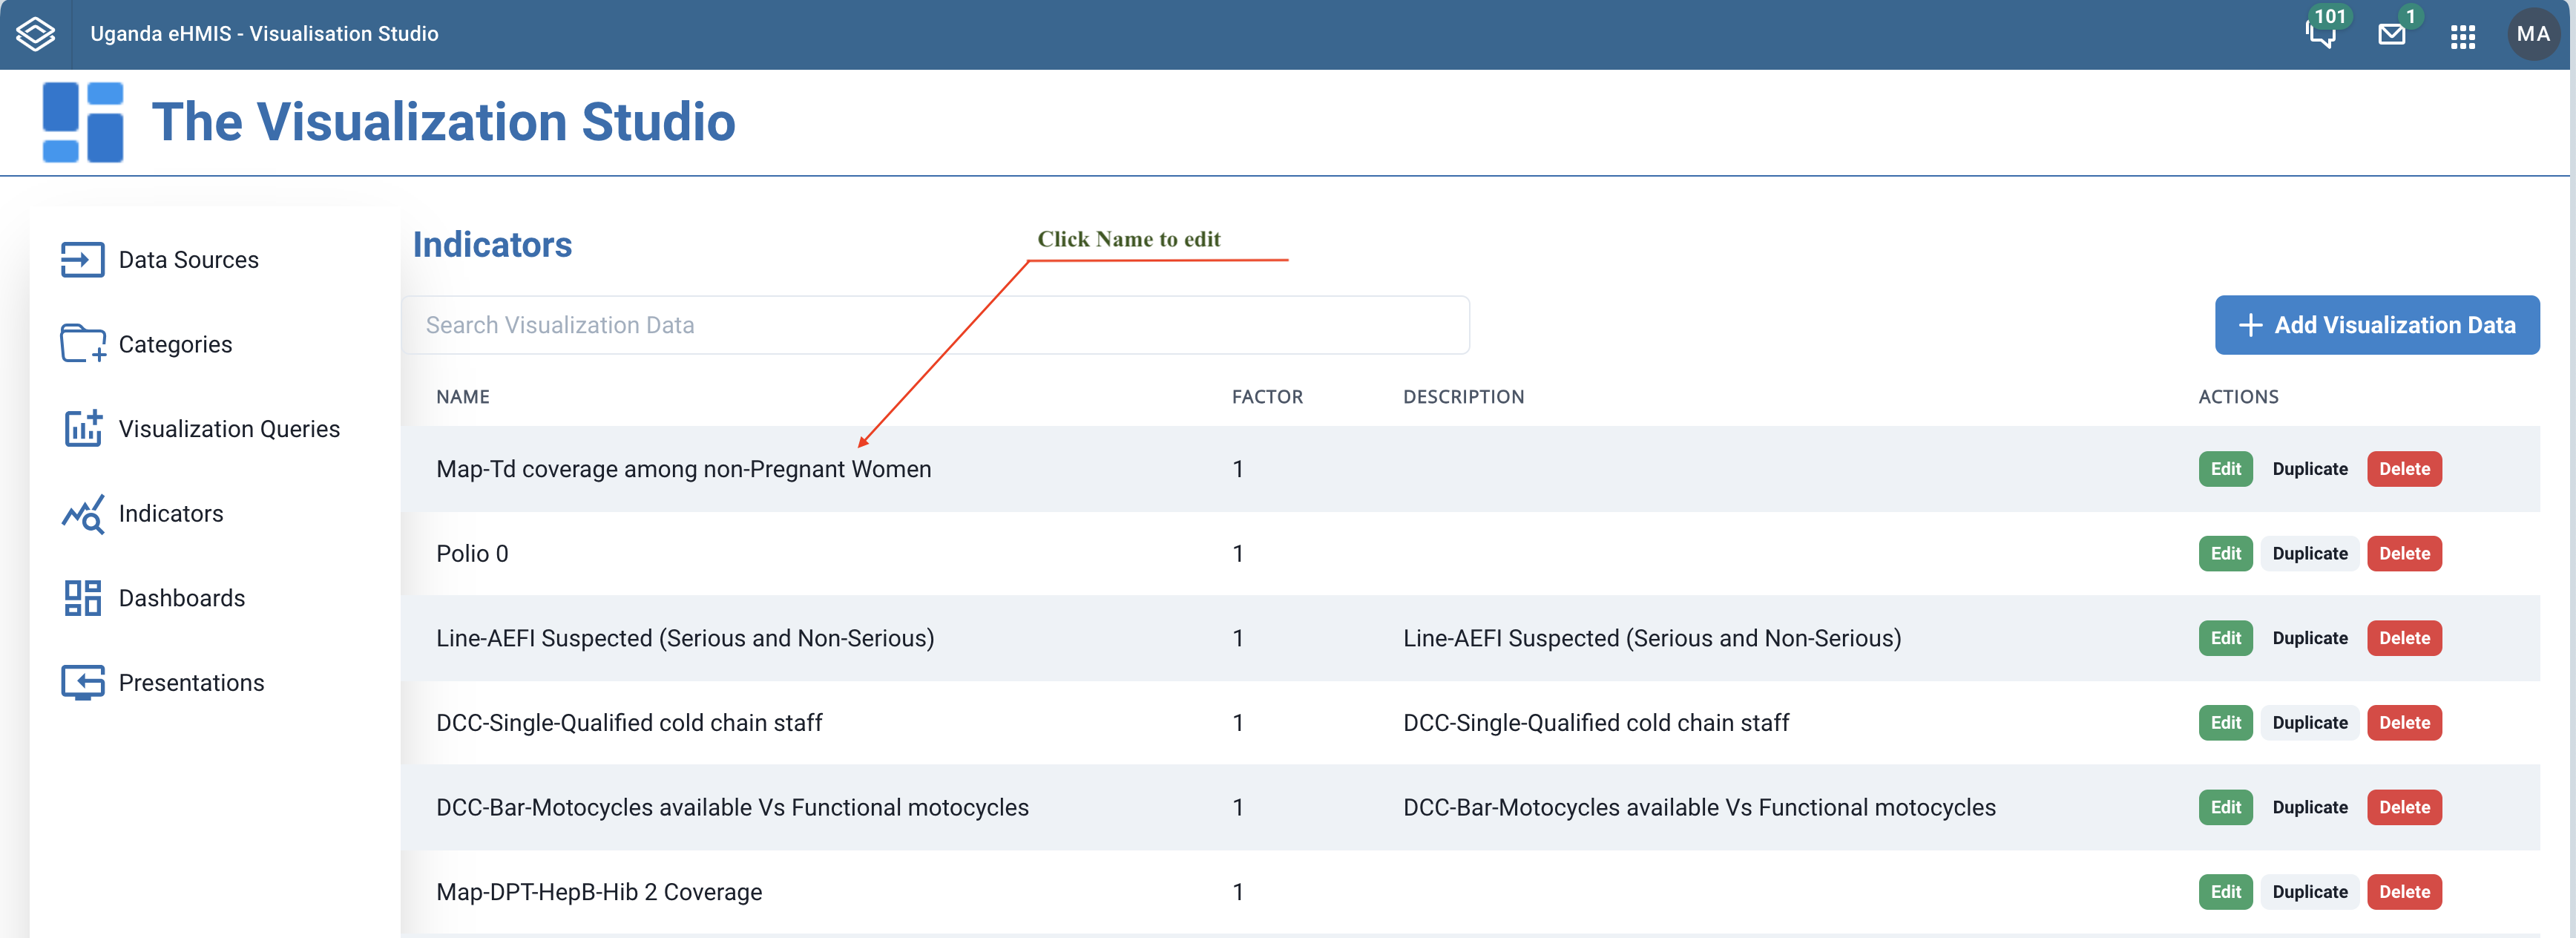Click the Dashboards grid icon
2576x938 pixels.
(82, 598)
